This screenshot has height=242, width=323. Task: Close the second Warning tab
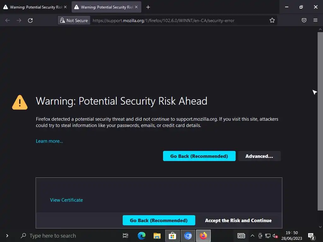(136, 7)
